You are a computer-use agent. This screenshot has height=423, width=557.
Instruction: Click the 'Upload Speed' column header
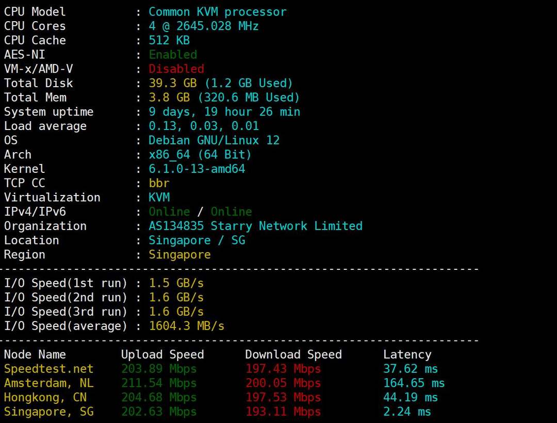coord(162,354)
